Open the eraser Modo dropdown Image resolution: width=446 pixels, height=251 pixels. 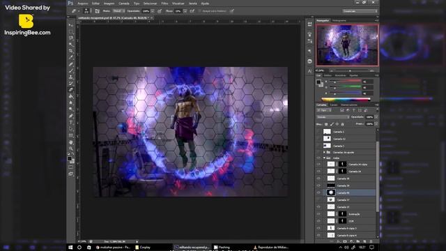click(118, 11)
